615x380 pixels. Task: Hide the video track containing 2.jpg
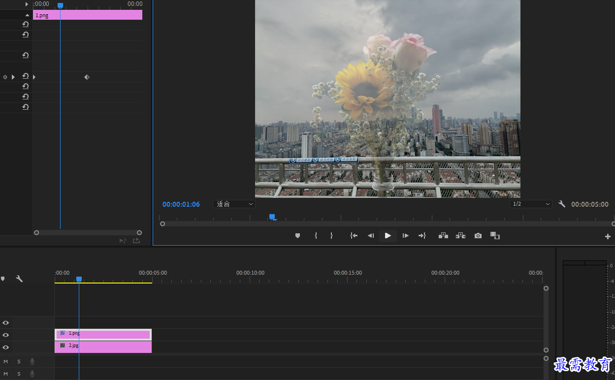coord(6,348)
